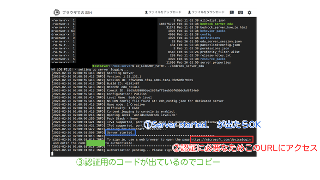Open the https://microsoft.com/devicelogin URL
This screenshot has height=180, width=320.
point(221,139)
